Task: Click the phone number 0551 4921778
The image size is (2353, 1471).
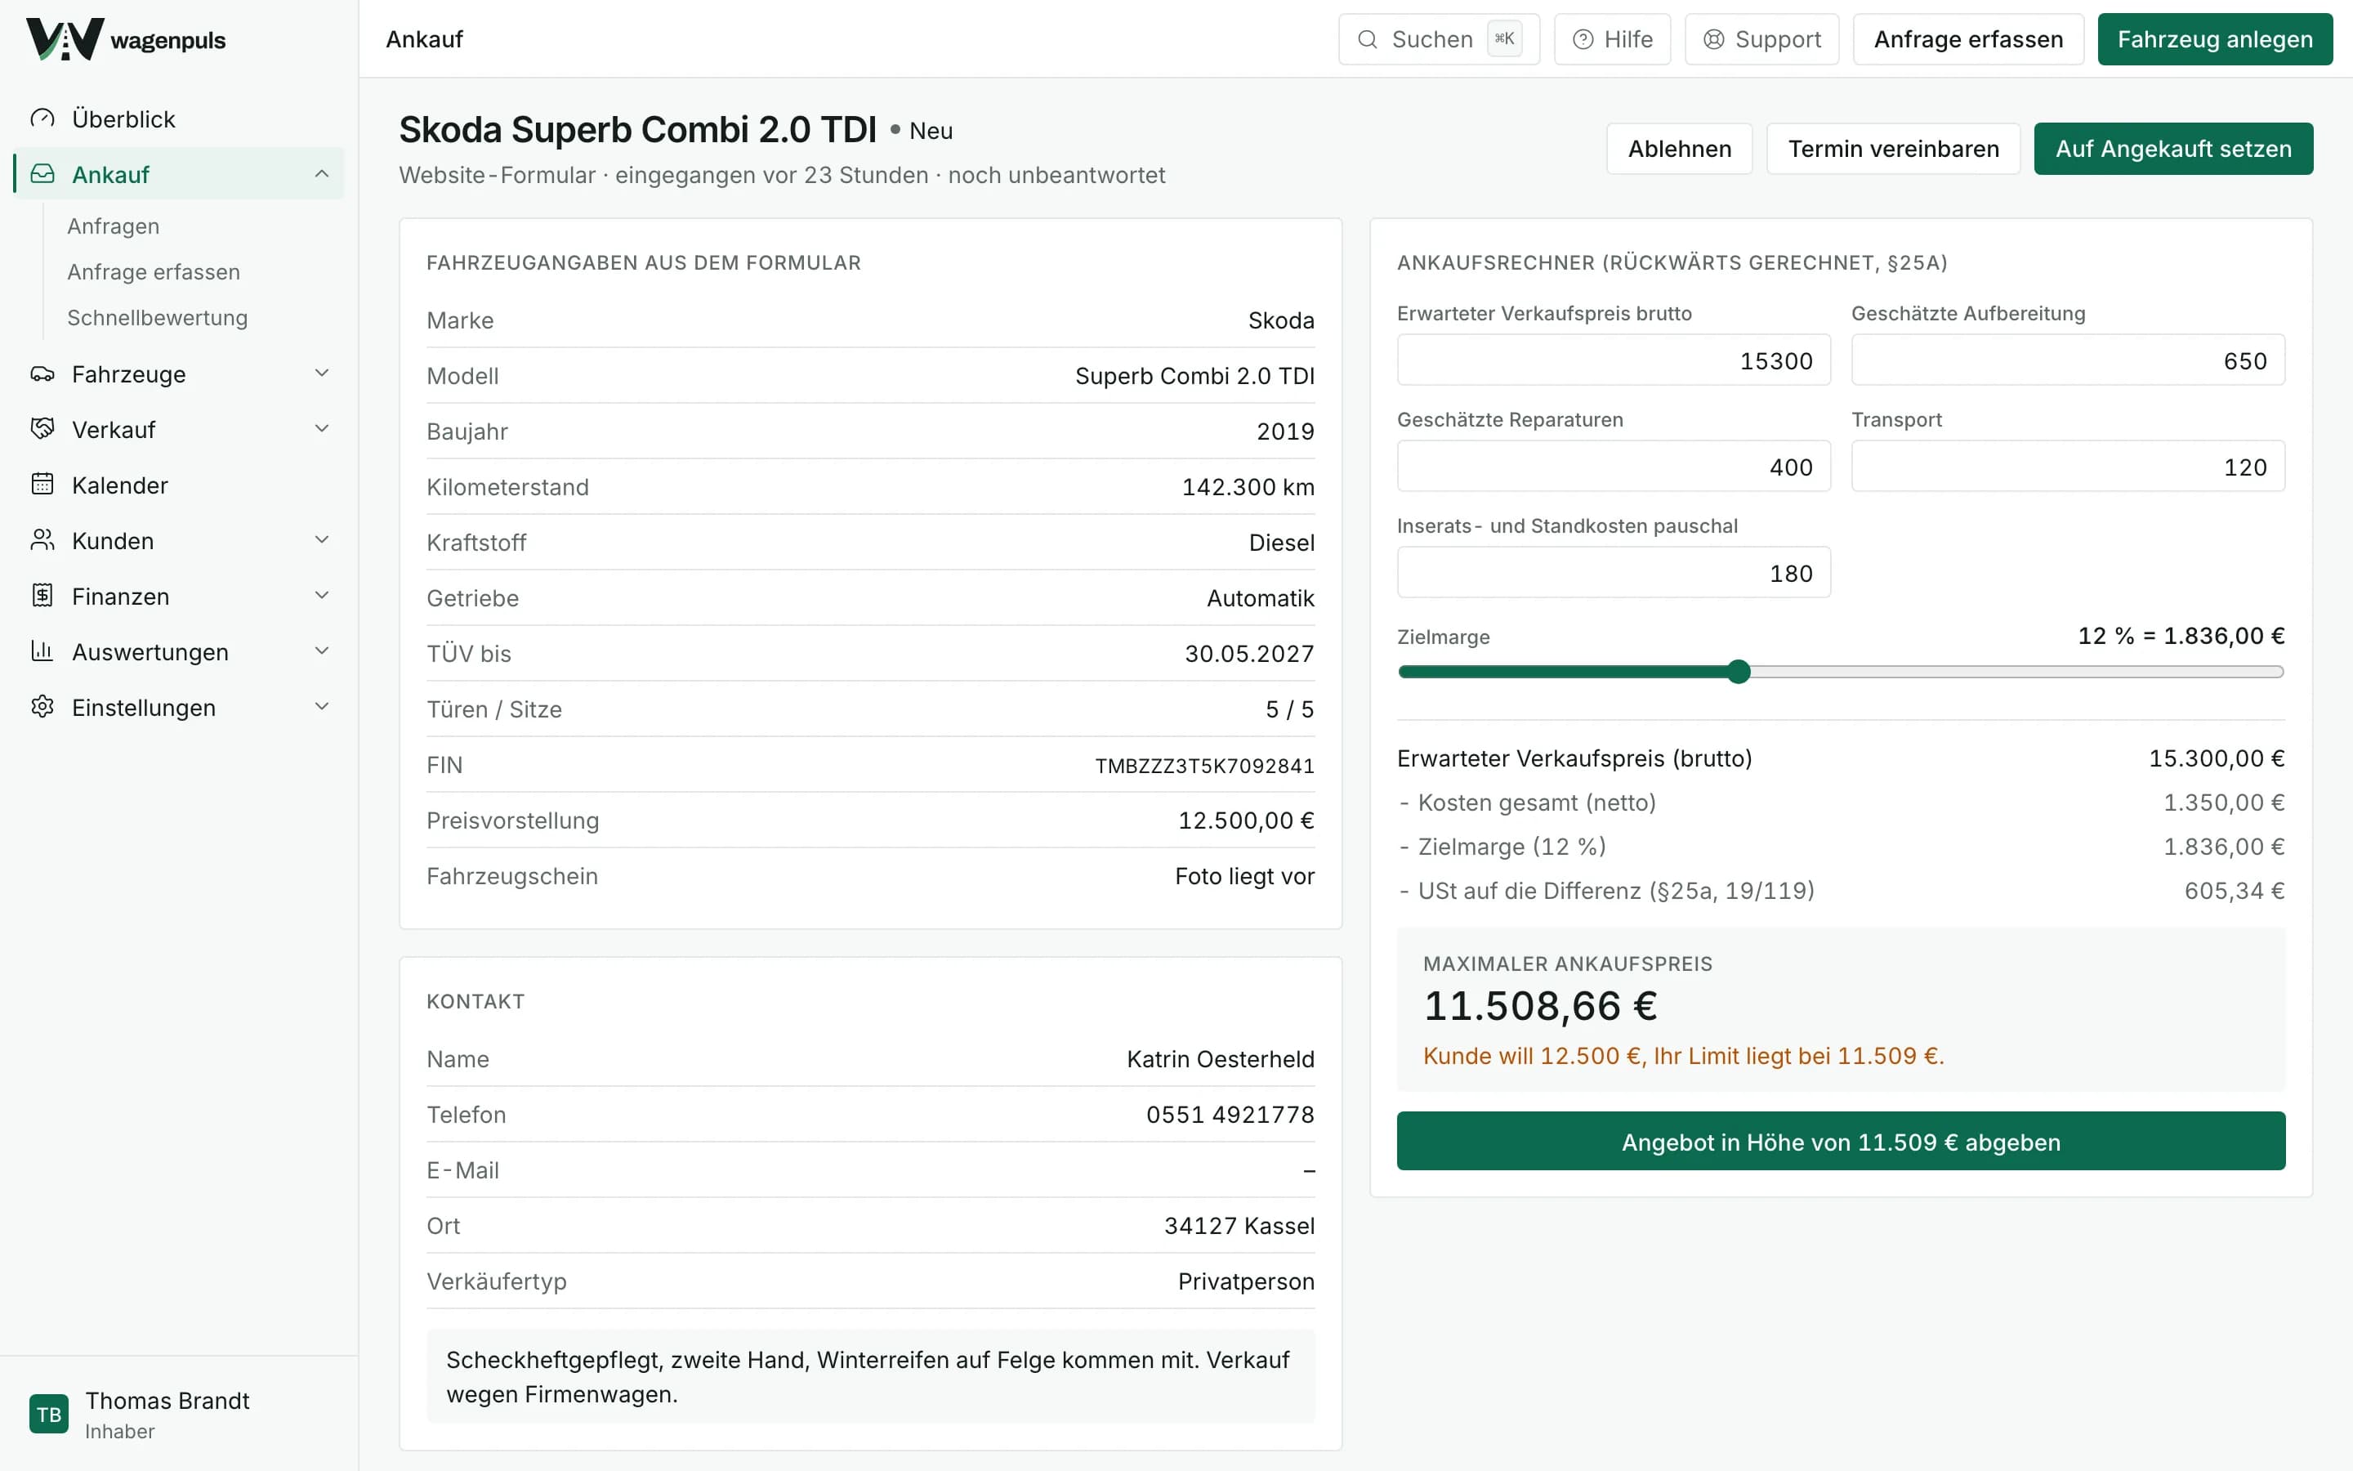Action: [x=1230, y=1114]
